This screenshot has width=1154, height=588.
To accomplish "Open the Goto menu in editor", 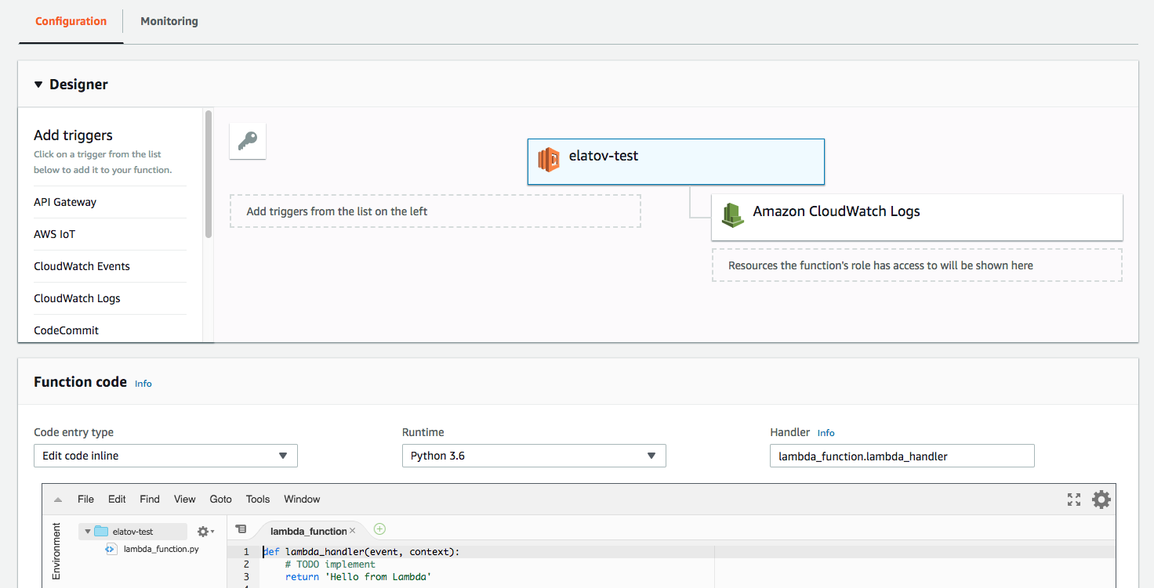I will tap(221, 499).
